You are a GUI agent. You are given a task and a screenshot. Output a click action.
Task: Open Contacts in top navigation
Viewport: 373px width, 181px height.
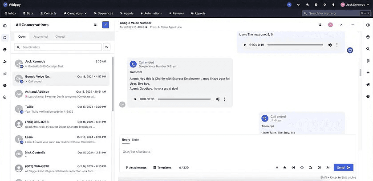tap(48, 13)
